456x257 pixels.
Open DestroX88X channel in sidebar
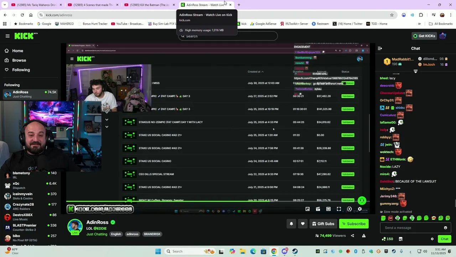(30, 217)
